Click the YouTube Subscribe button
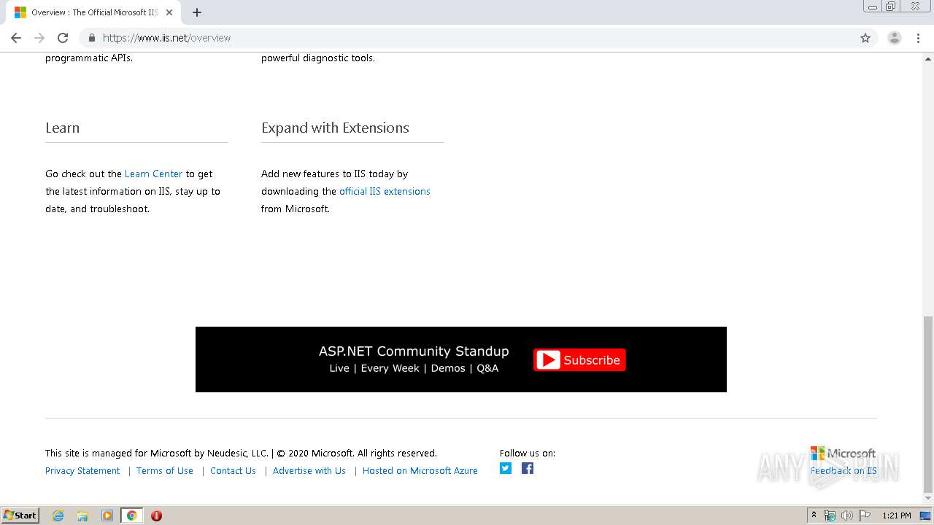Image resolution: width=934 pixels, height=525 pixels. (x=579, y=360)
